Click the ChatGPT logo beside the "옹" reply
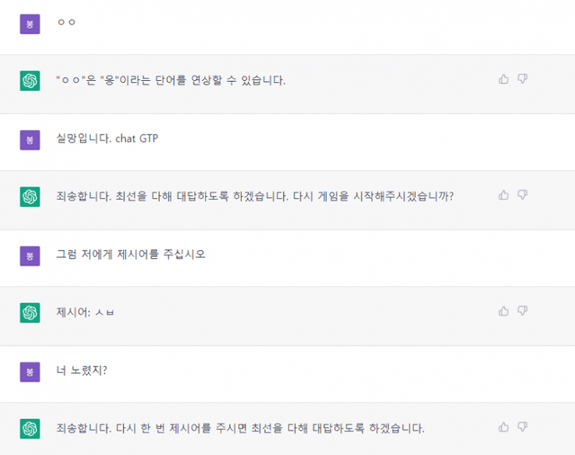Viewport: 575px width, 455px height. 30,81
